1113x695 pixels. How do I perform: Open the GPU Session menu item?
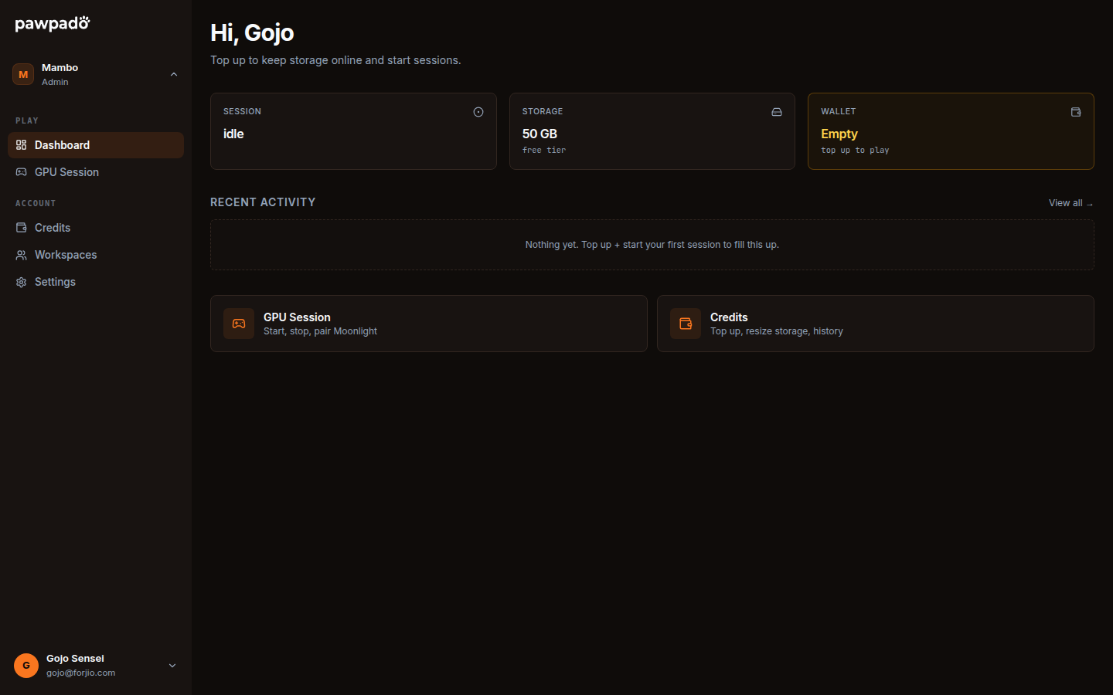click(96, 172)
